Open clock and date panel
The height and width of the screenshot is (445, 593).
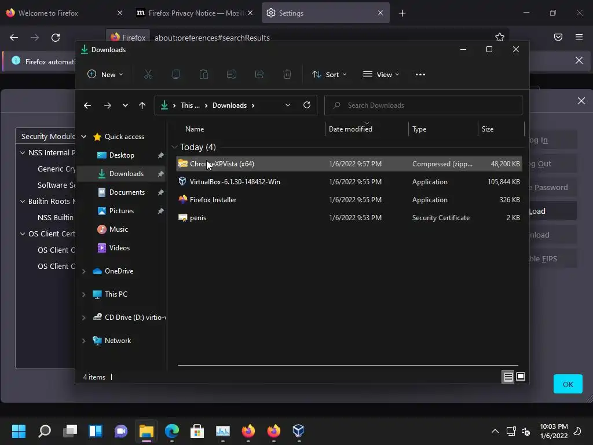coord(554,431)
